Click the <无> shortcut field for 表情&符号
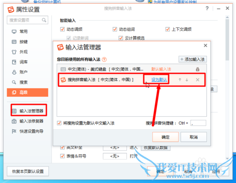Viewport: 236px width, 183px height. (x=115, y=156)
